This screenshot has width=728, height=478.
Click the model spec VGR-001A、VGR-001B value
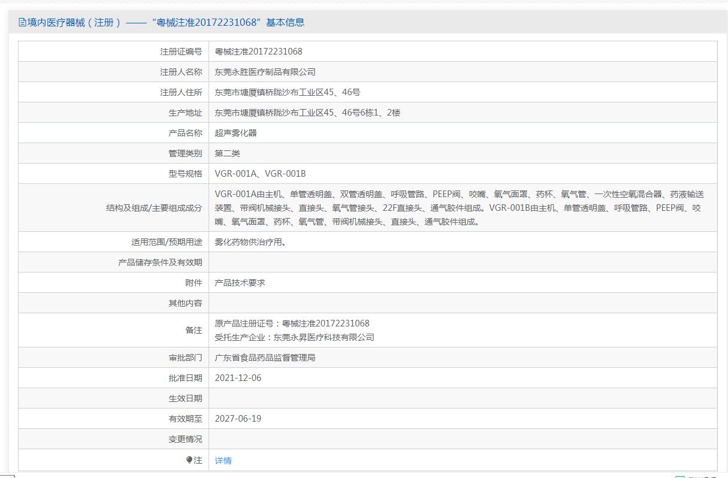point(260,174)
